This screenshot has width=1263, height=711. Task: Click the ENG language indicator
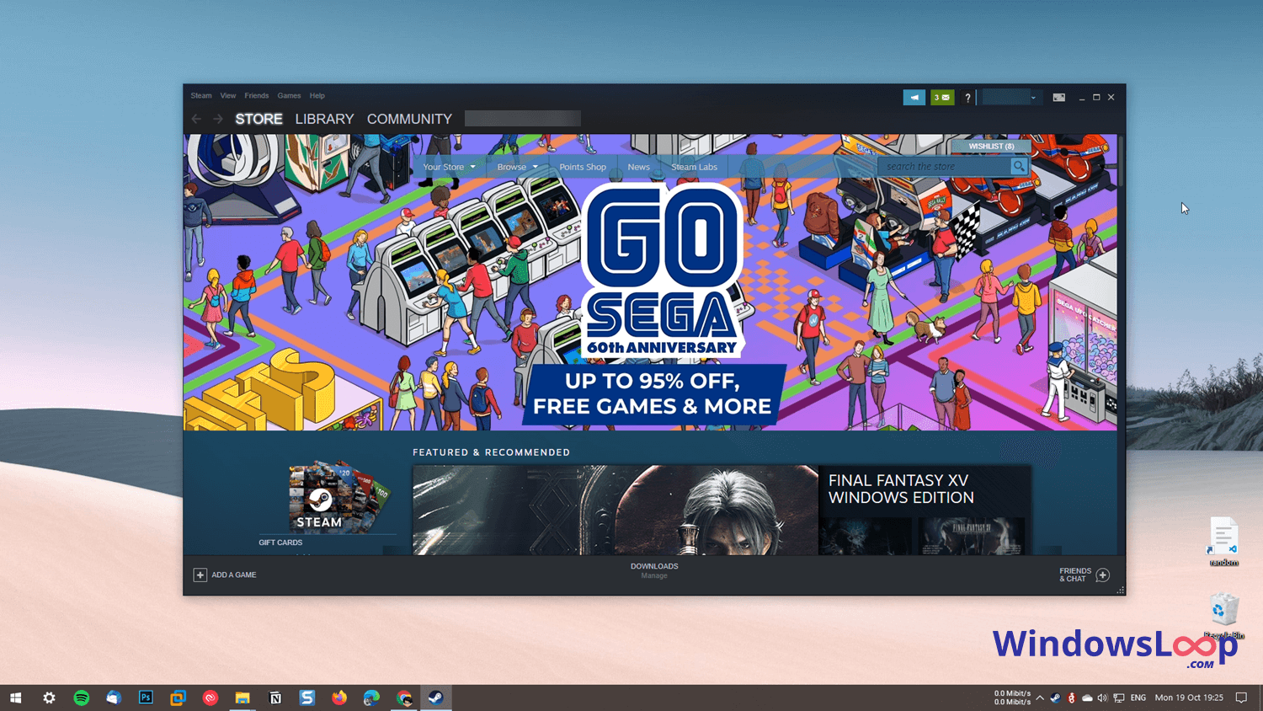[1138, 698]
